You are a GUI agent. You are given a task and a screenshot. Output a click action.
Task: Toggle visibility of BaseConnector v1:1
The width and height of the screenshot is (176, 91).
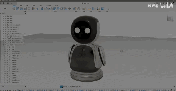6,43
